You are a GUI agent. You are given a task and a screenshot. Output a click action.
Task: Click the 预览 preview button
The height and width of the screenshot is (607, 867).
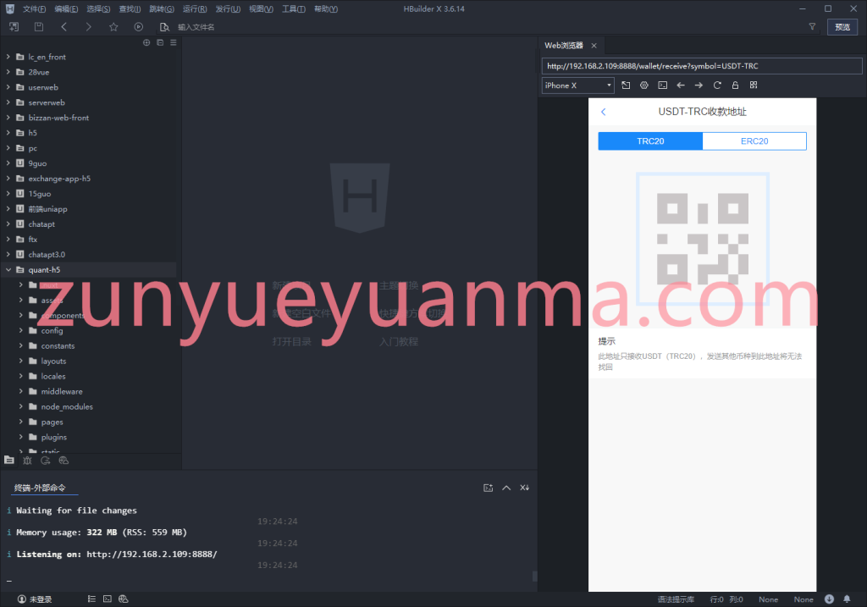[842, 27]
